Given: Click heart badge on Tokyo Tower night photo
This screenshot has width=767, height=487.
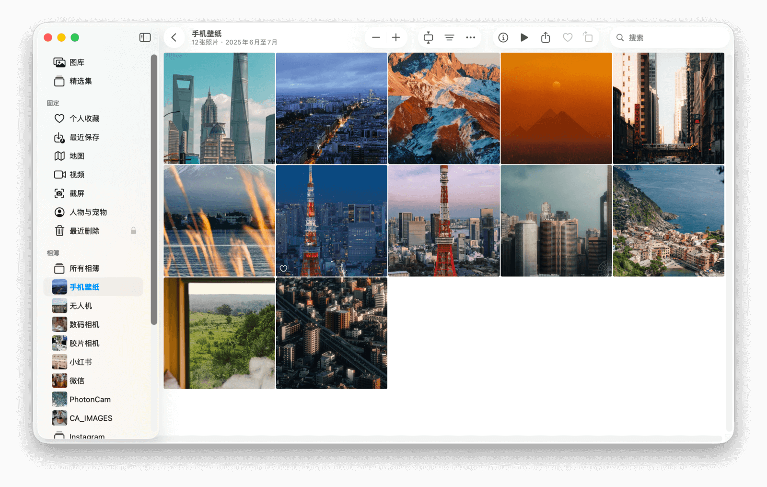Looking at the screenshot, I should point(283,269).
